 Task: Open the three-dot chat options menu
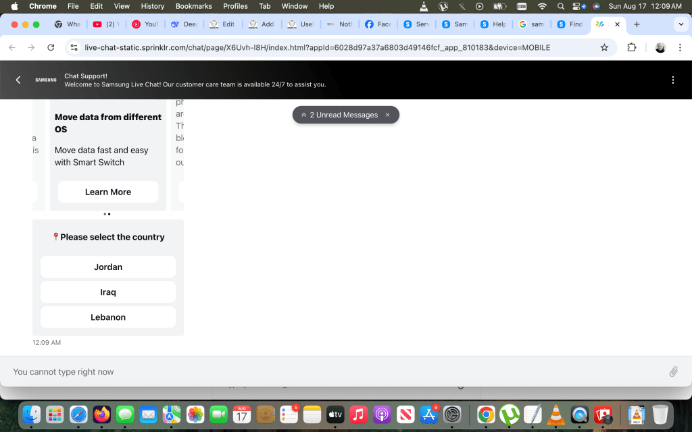tap(672, 80)
